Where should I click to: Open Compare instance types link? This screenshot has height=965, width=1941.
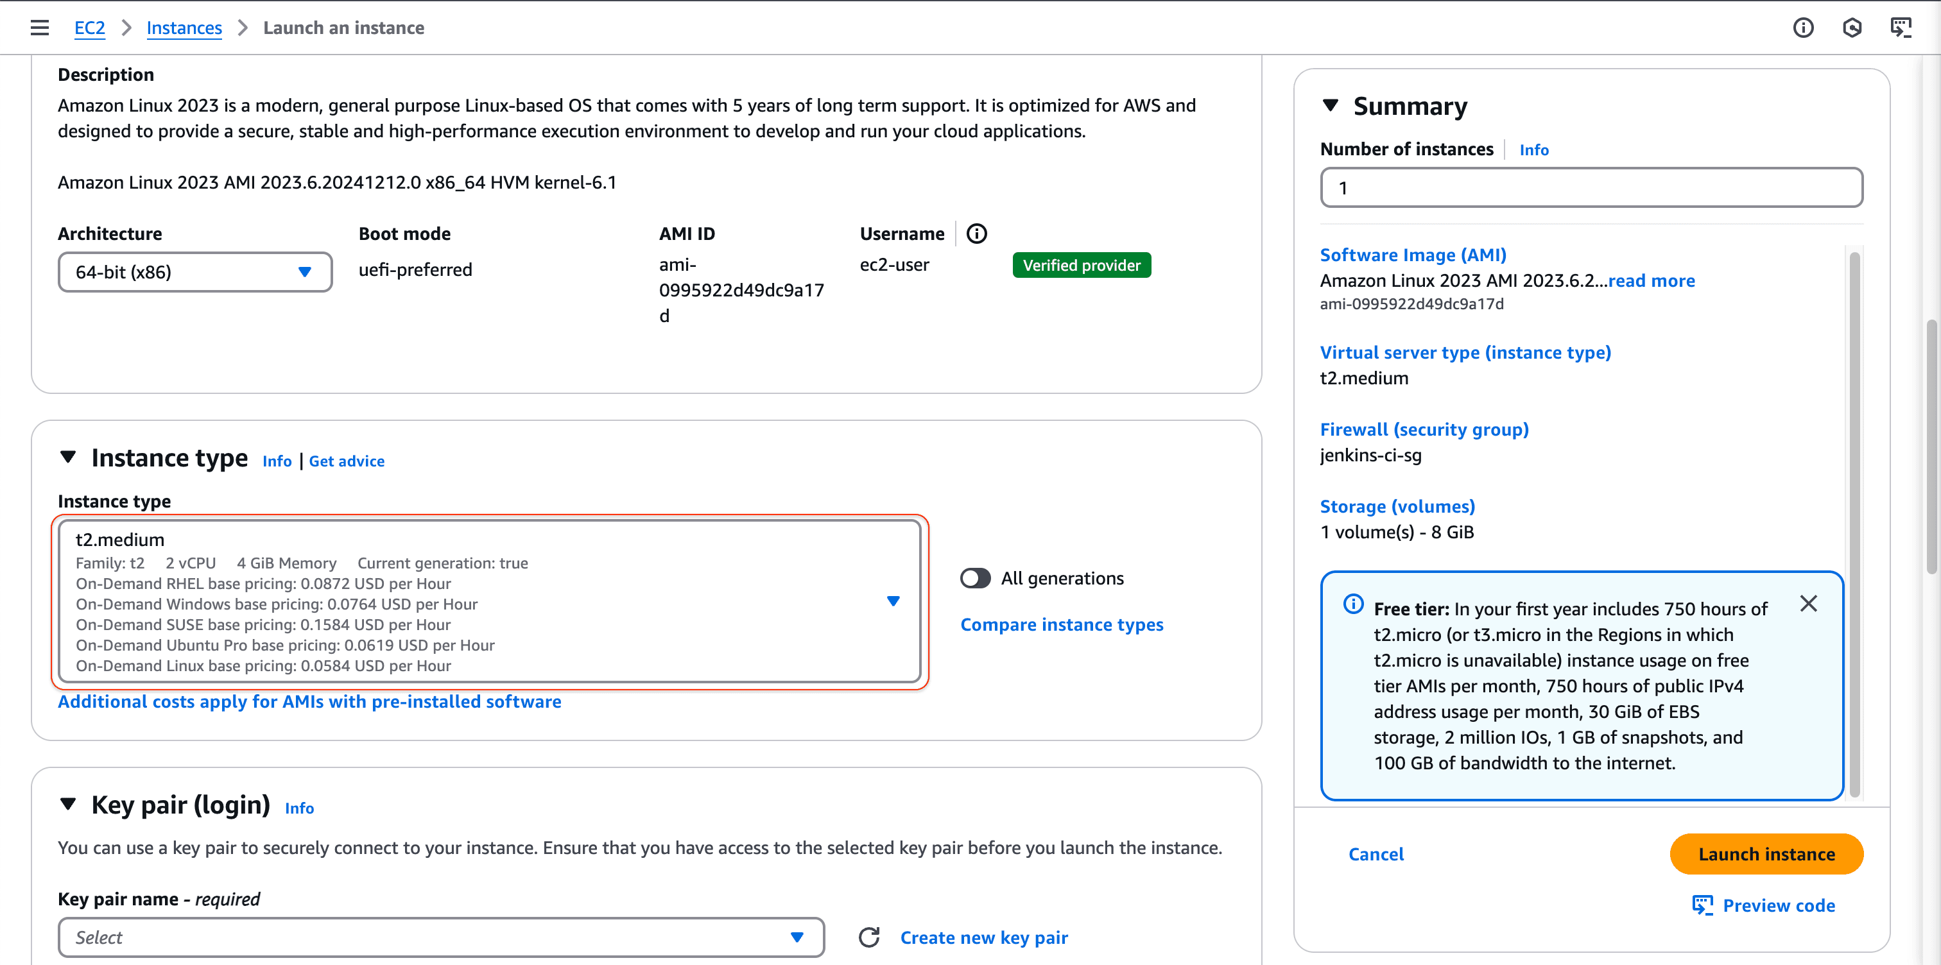(x=1061, y=624)
